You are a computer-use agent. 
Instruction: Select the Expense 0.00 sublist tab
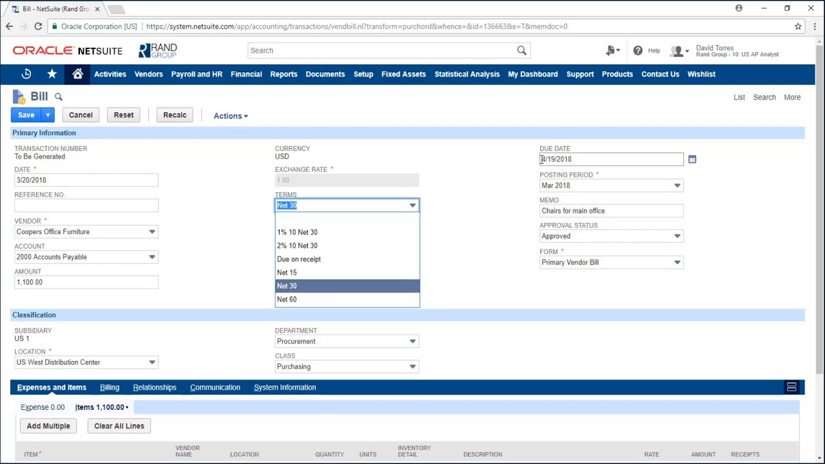[43, 407]
